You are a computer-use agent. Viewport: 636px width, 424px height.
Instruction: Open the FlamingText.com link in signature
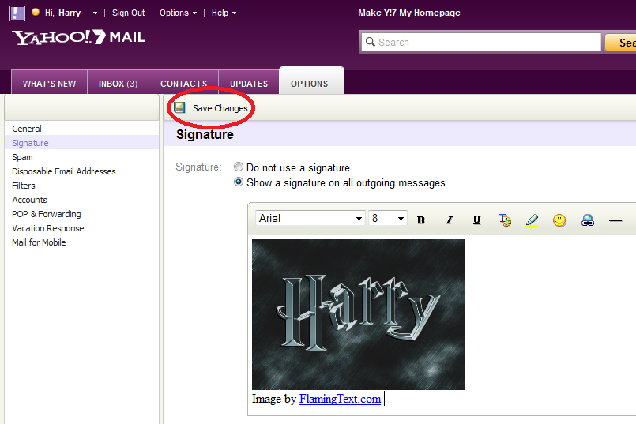tap(340, 400)
